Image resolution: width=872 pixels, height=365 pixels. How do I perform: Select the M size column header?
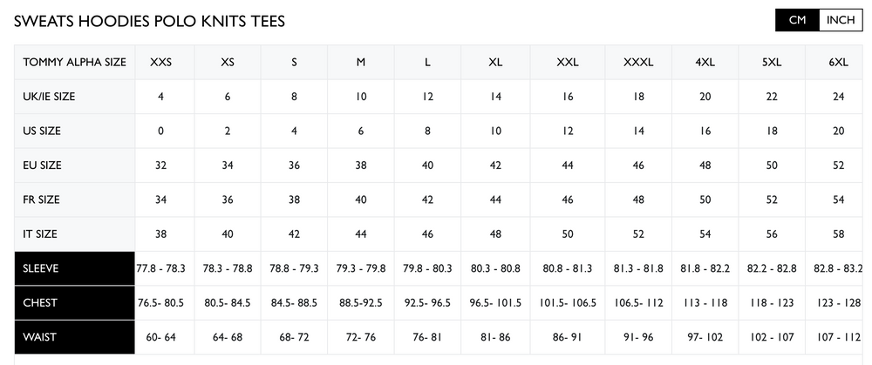point(360,63)
